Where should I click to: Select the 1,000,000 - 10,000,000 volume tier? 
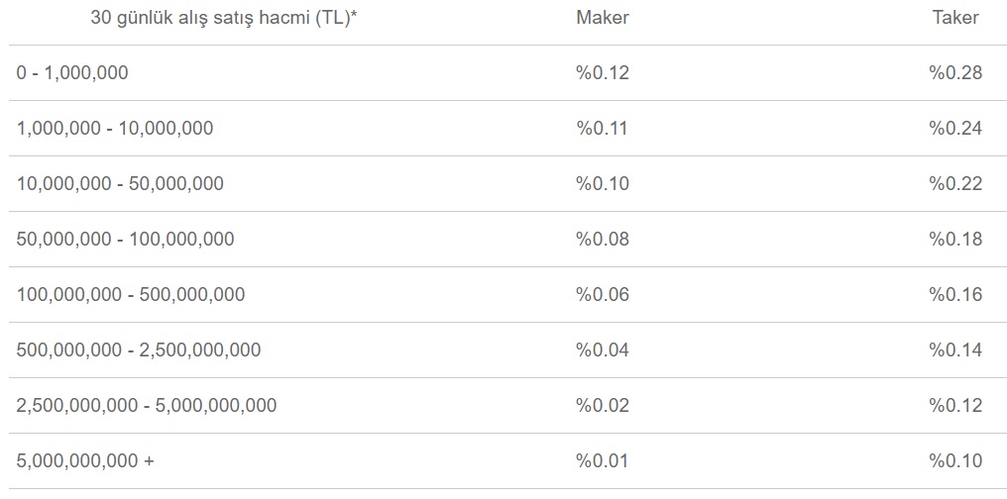pyautogui.click(x=115, y=128)
